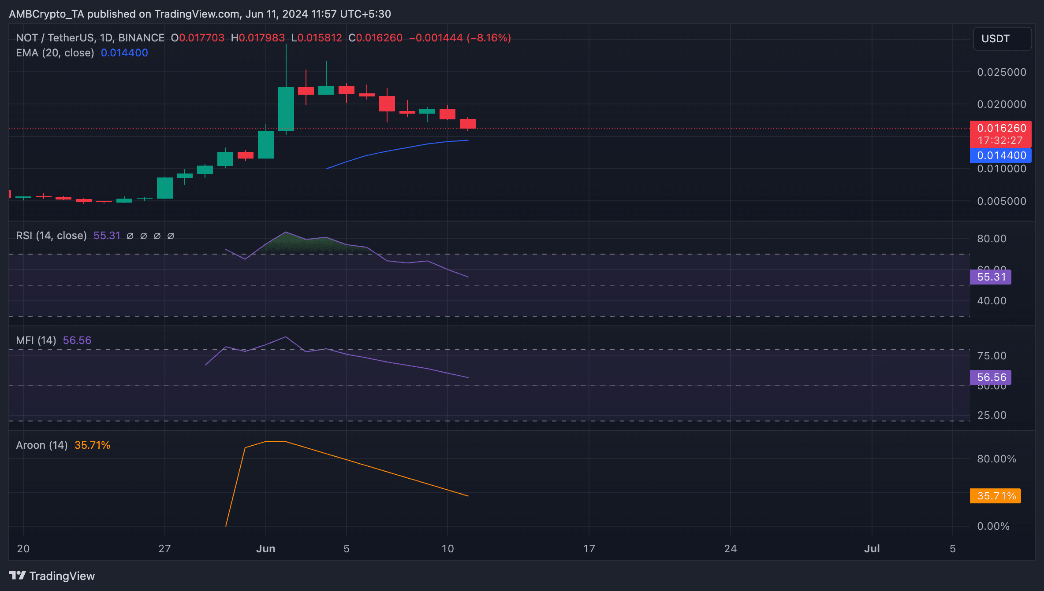The height and width of the screenshot is (591, 1044).
Task: Click the open value O0.017703 in header
Action: click(x=198, y=38)
